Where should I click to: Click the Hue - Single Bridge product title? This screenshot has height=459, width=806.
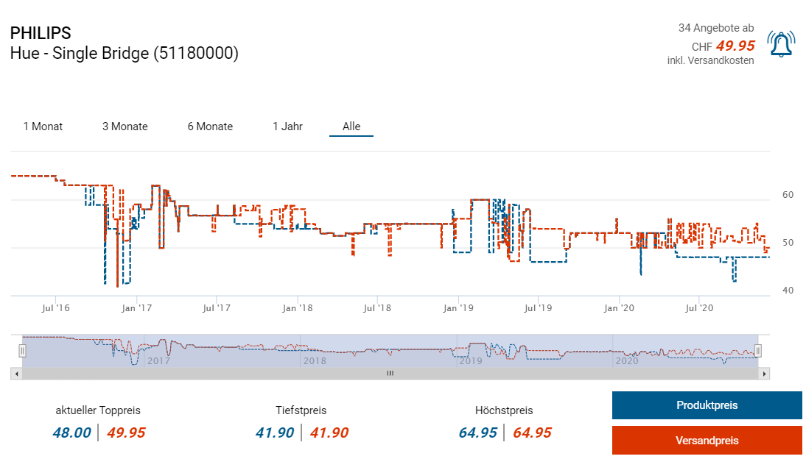125,54
